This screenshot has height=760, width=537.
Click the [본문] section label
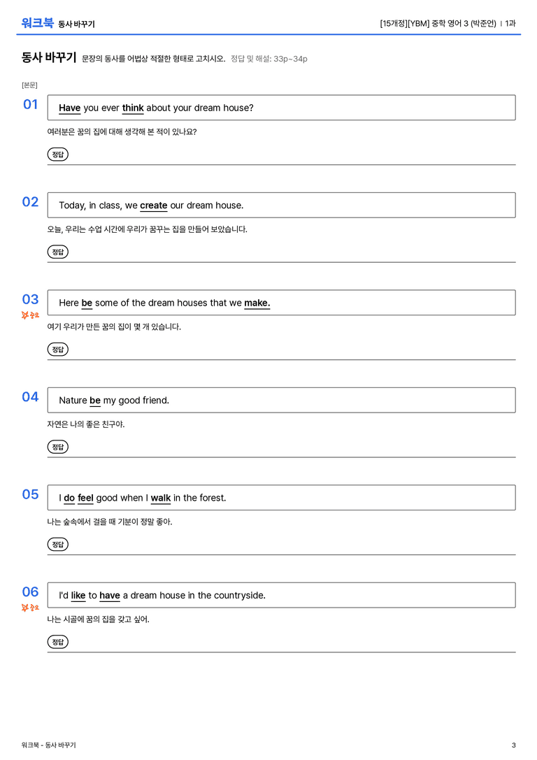(29, 85)
